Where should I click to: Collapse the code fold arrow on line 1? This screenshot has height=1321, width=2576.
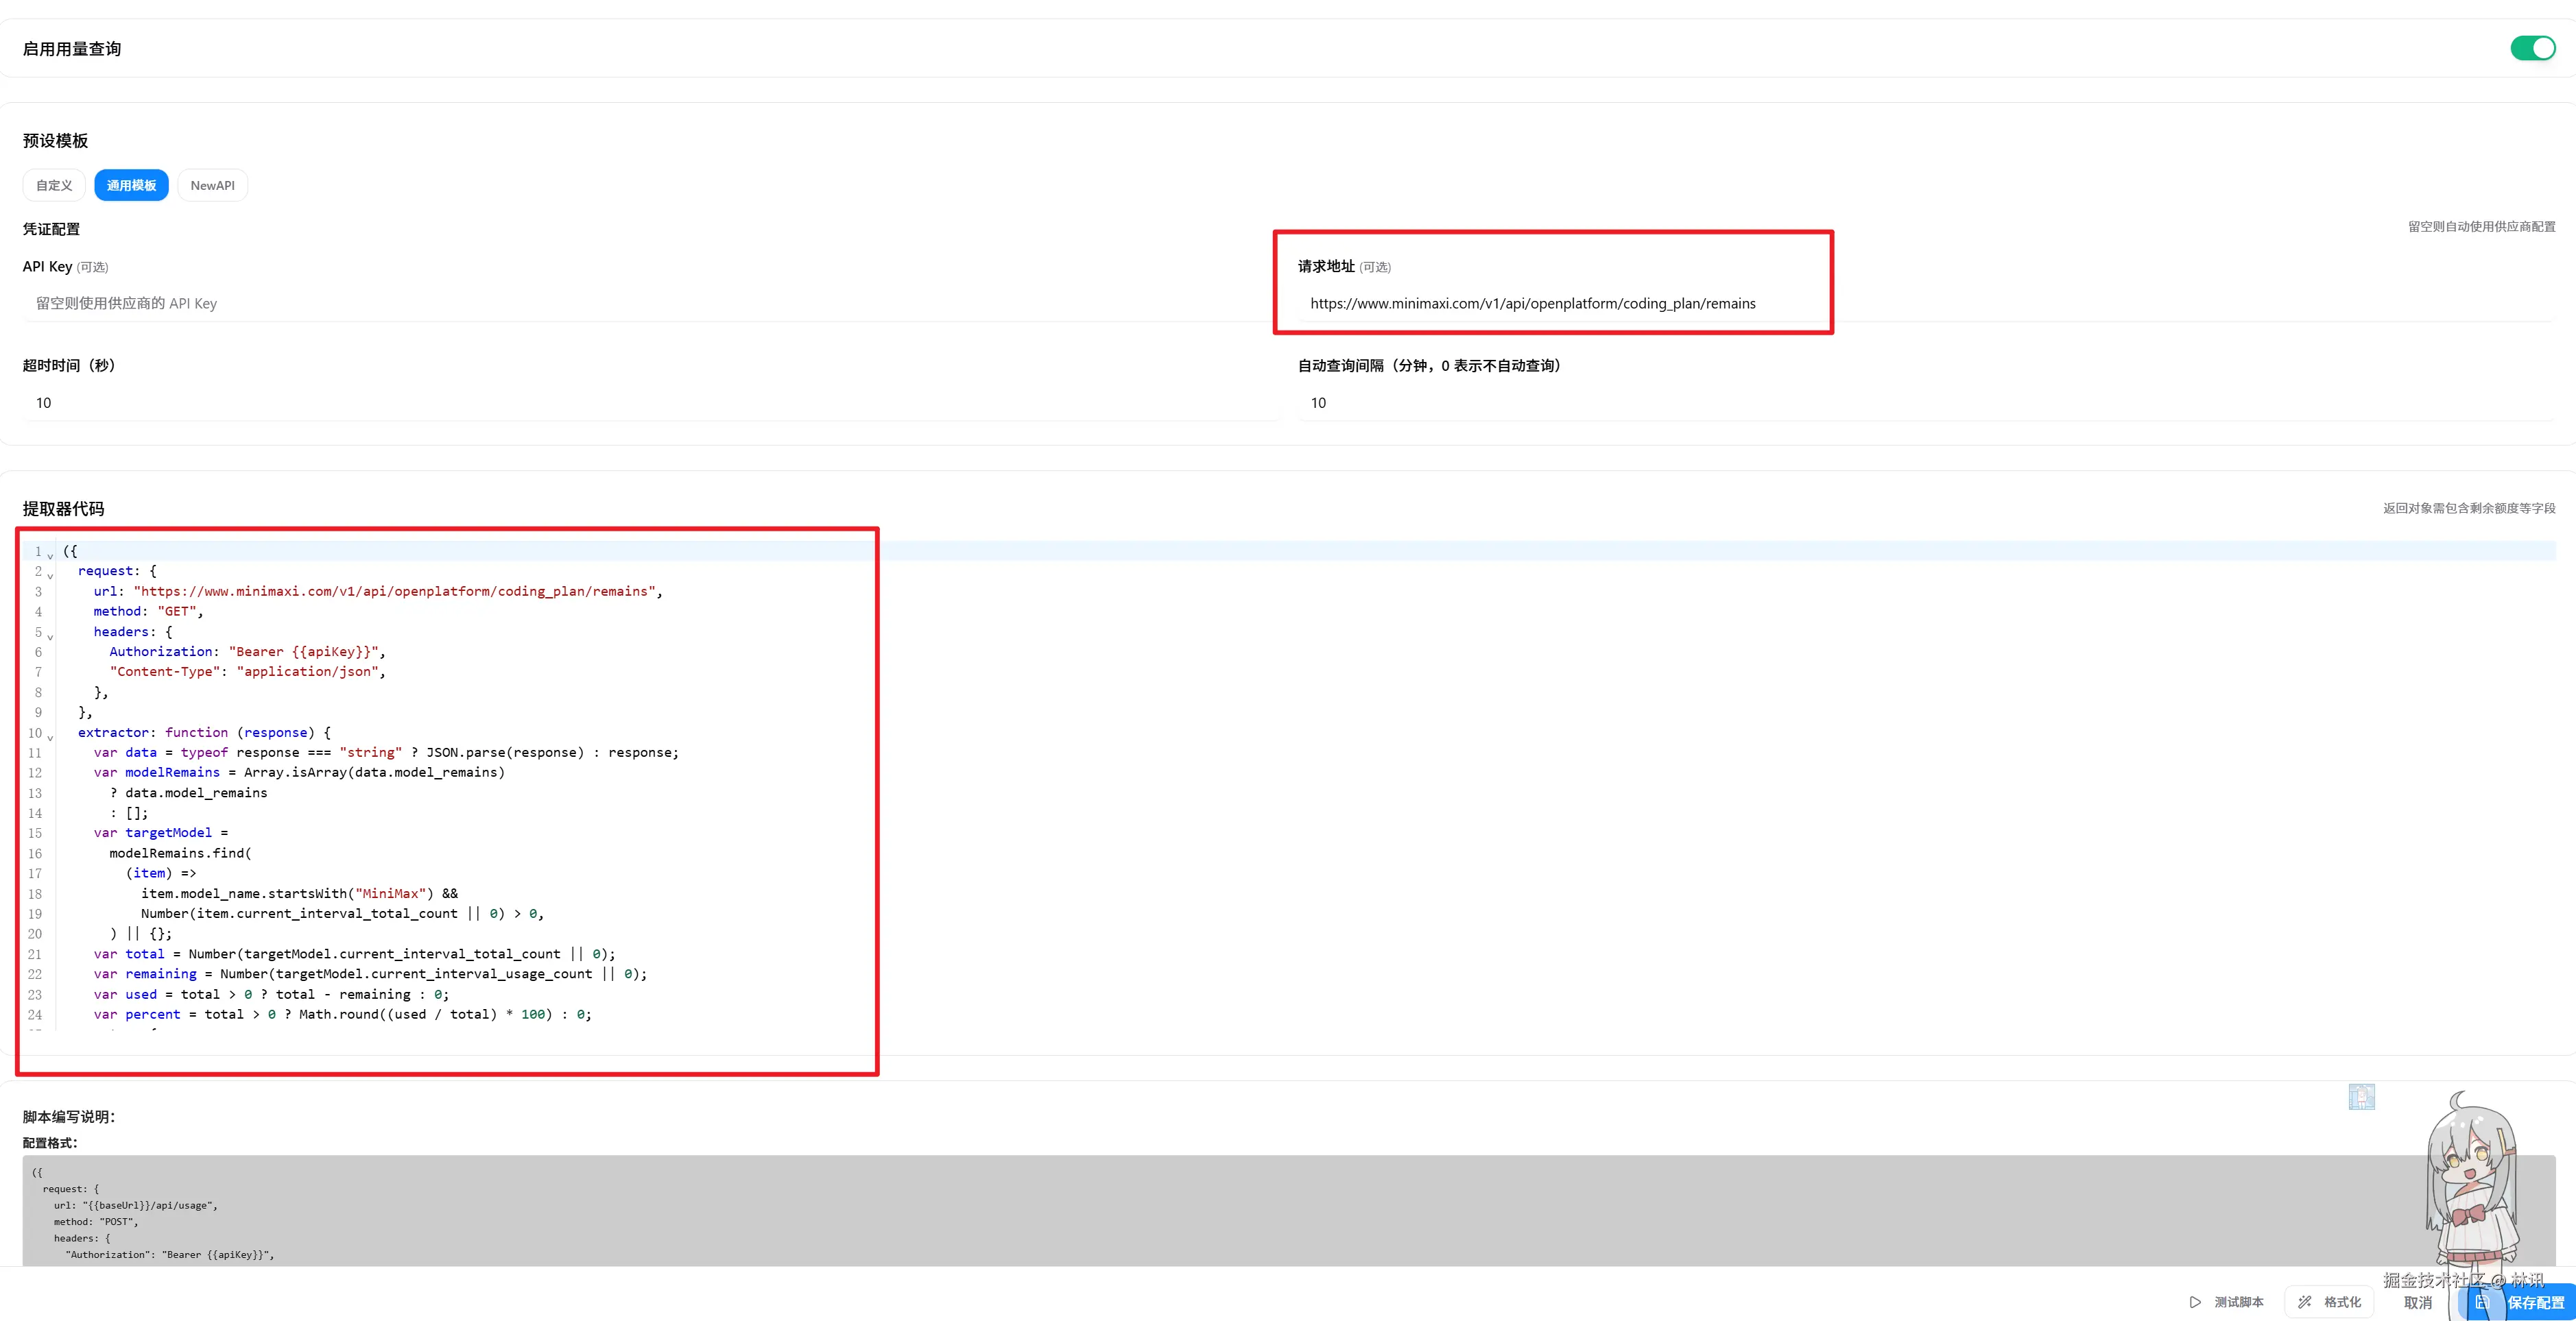pos(50,555)
